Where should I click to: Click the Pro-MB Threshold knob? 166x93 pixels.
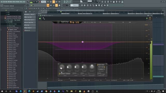coord(62,67)
